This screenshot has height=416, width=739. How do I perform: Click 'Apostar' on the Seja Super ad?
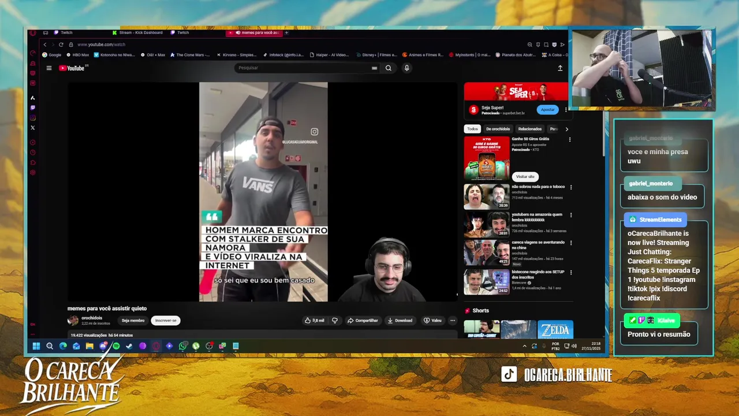tap(547, 109)
